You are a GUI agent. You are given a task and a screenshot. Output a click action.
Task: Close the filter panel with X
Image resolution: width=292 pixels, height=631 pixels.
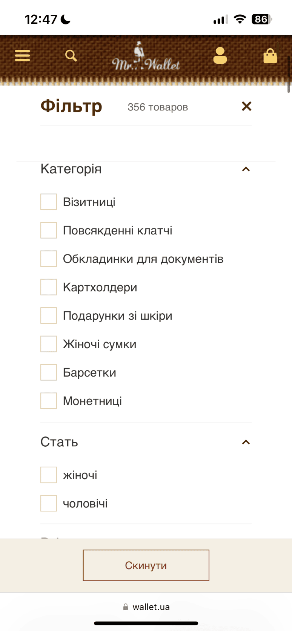247,106
